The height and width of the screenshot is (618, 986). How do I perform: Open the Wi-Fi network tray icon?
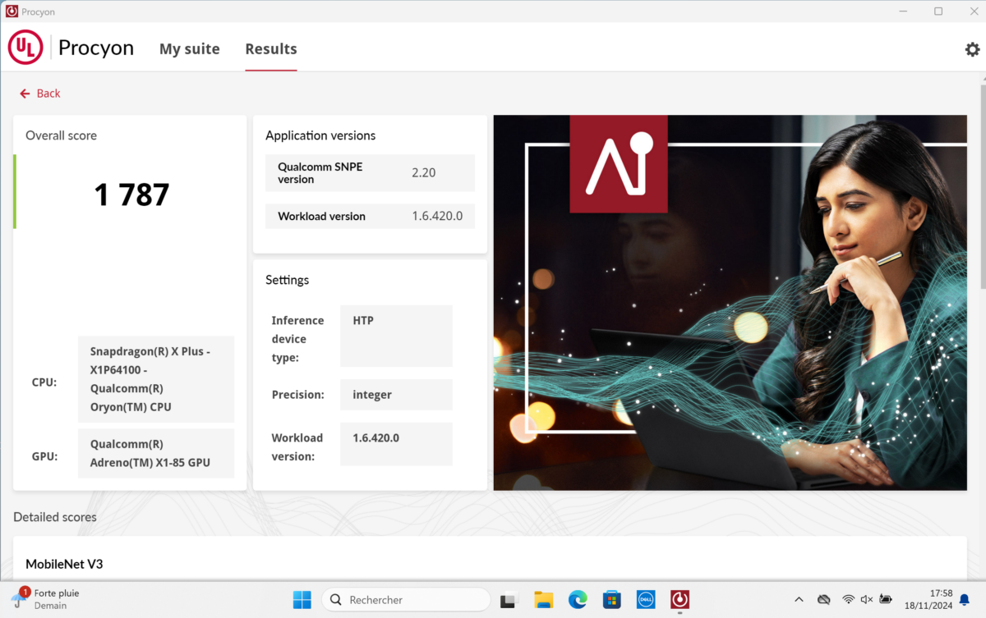point(848,600)
